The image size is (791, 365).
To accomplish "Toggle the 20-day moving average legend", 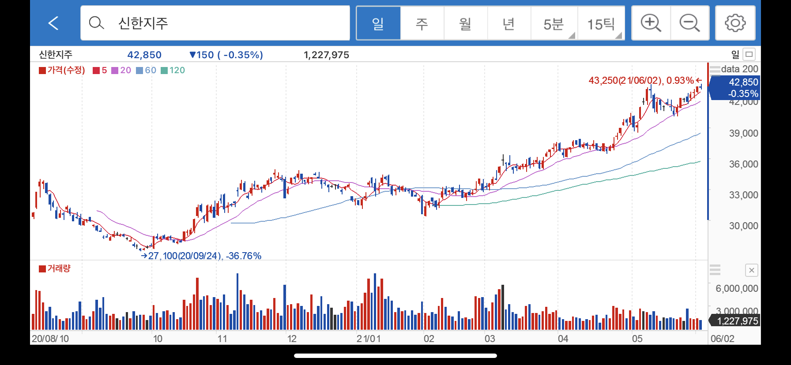I will click(x=121, y=70).
